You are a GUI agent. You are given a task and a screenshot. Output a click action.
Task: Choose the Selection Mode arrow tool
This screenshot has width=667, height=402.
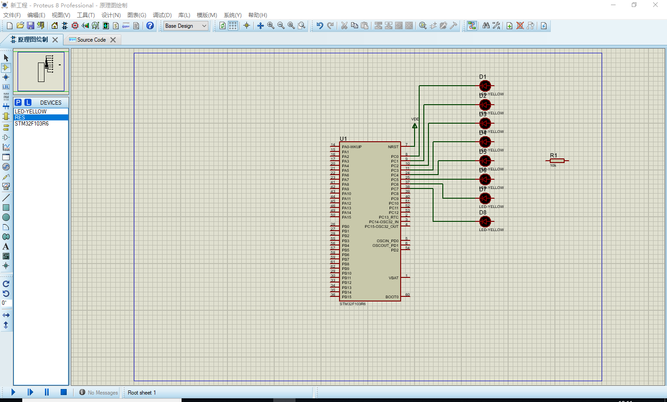point(6,57)
